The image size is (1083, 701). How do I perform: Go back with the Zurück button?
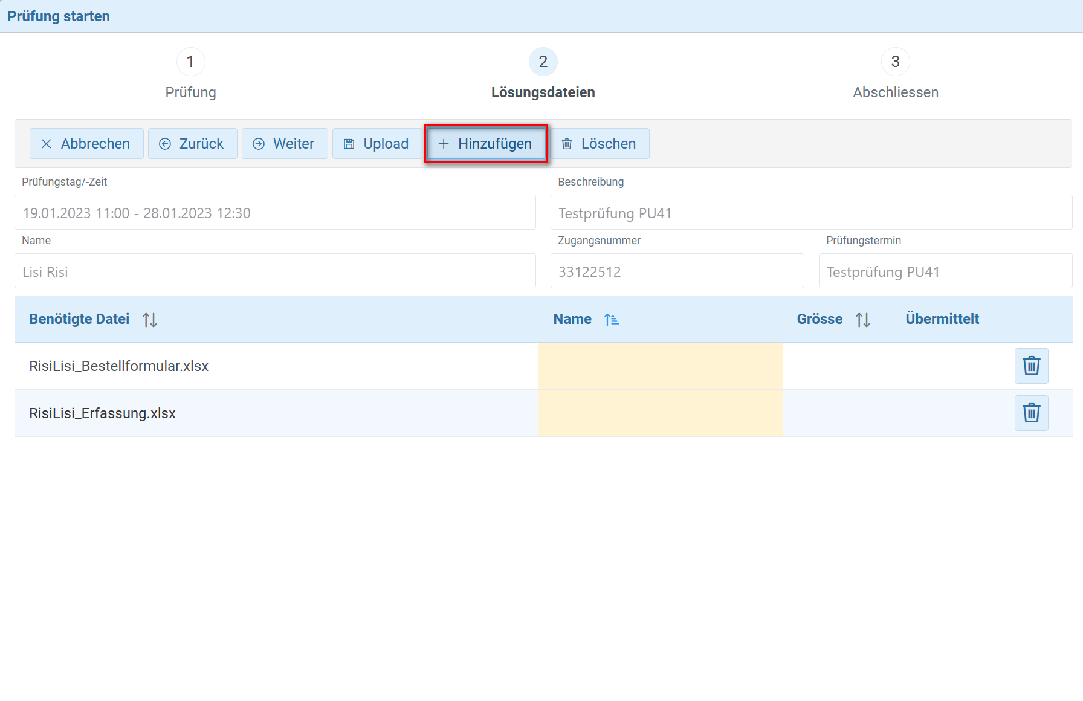(192, 144)
